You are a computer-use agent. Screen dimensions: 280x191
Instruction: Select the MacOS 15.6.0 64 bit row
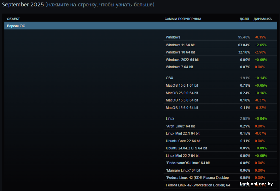[220, 108]
